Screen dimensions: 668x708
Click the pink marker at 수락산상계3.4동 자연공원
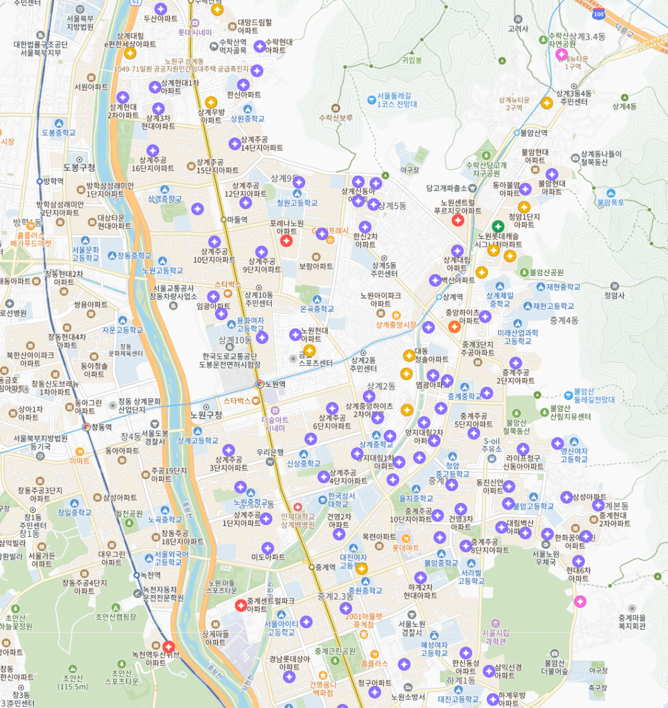point(561,54)
